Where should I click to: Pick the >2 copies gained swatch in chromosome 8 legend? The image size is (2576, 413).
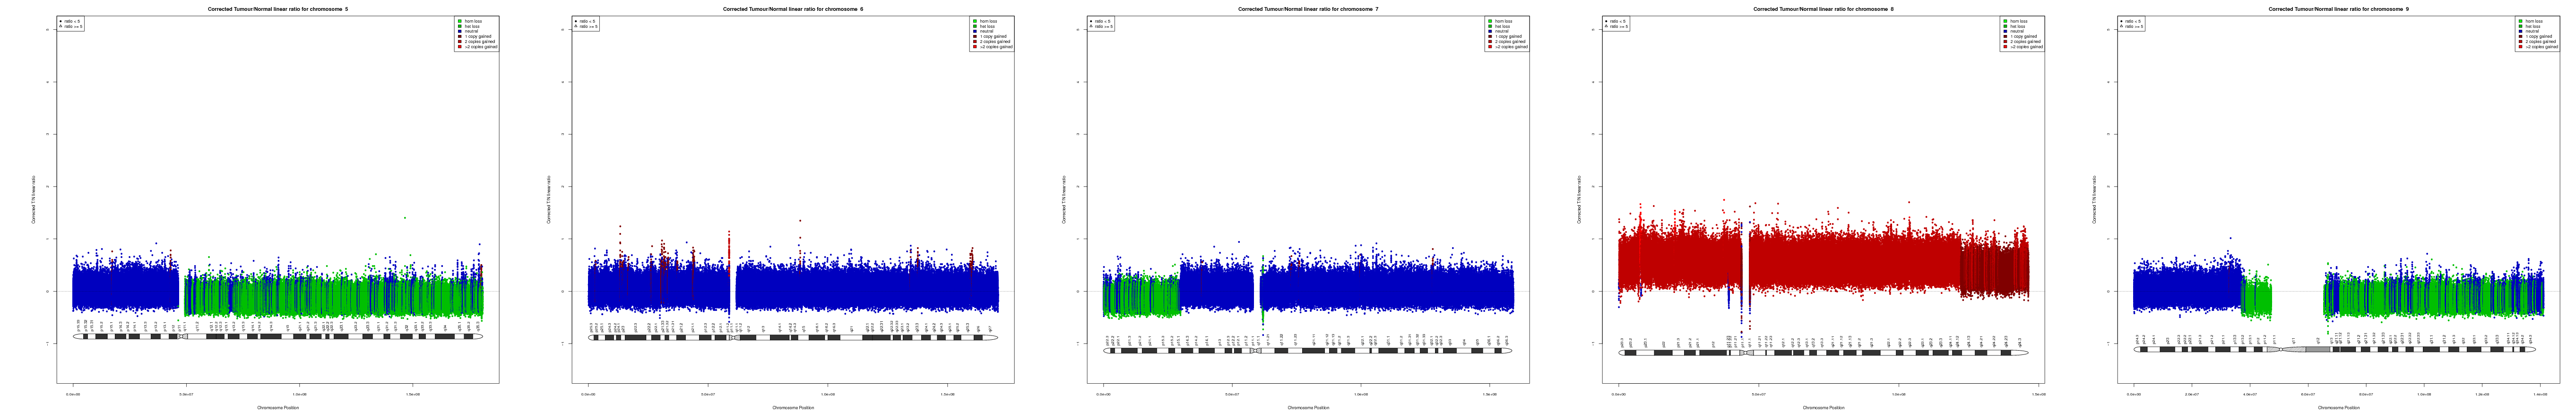click(x=2005, y=46)
